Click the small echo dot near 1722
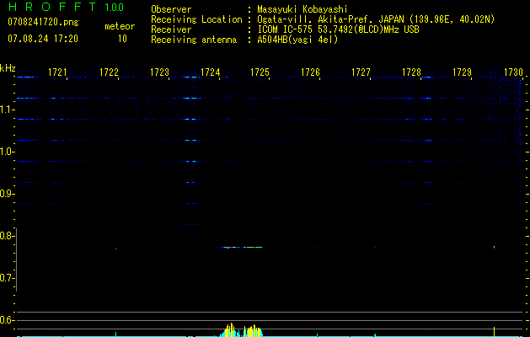 pyautogui.click(x=116, y=249)
